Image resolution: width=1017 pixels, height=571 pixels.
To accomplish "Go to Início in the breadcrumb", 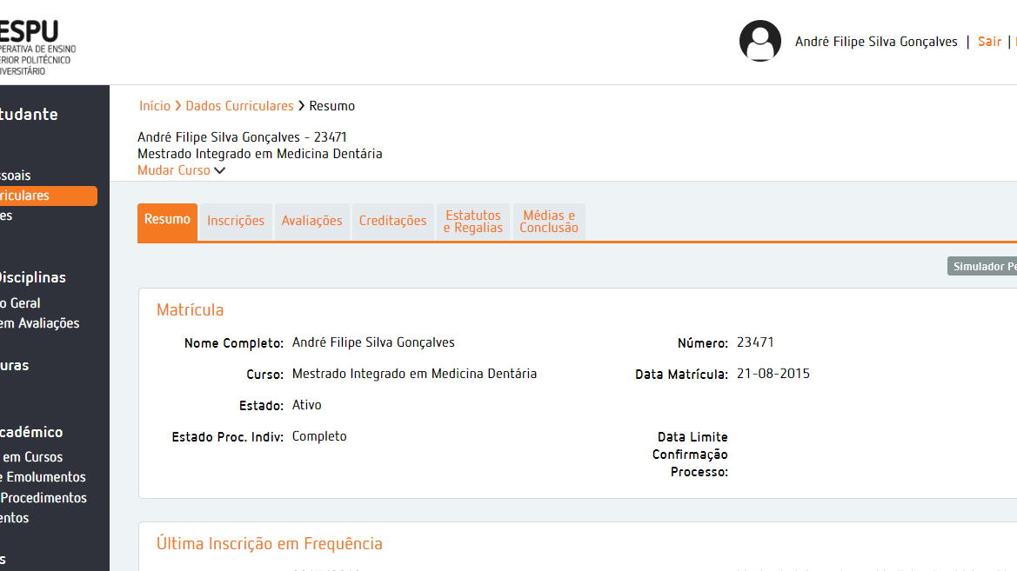I will (x=155, y=106).
